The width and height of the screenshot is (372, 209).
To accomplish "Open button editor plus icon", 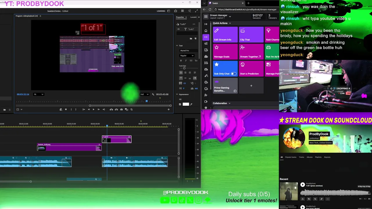I will click(169, 109).
